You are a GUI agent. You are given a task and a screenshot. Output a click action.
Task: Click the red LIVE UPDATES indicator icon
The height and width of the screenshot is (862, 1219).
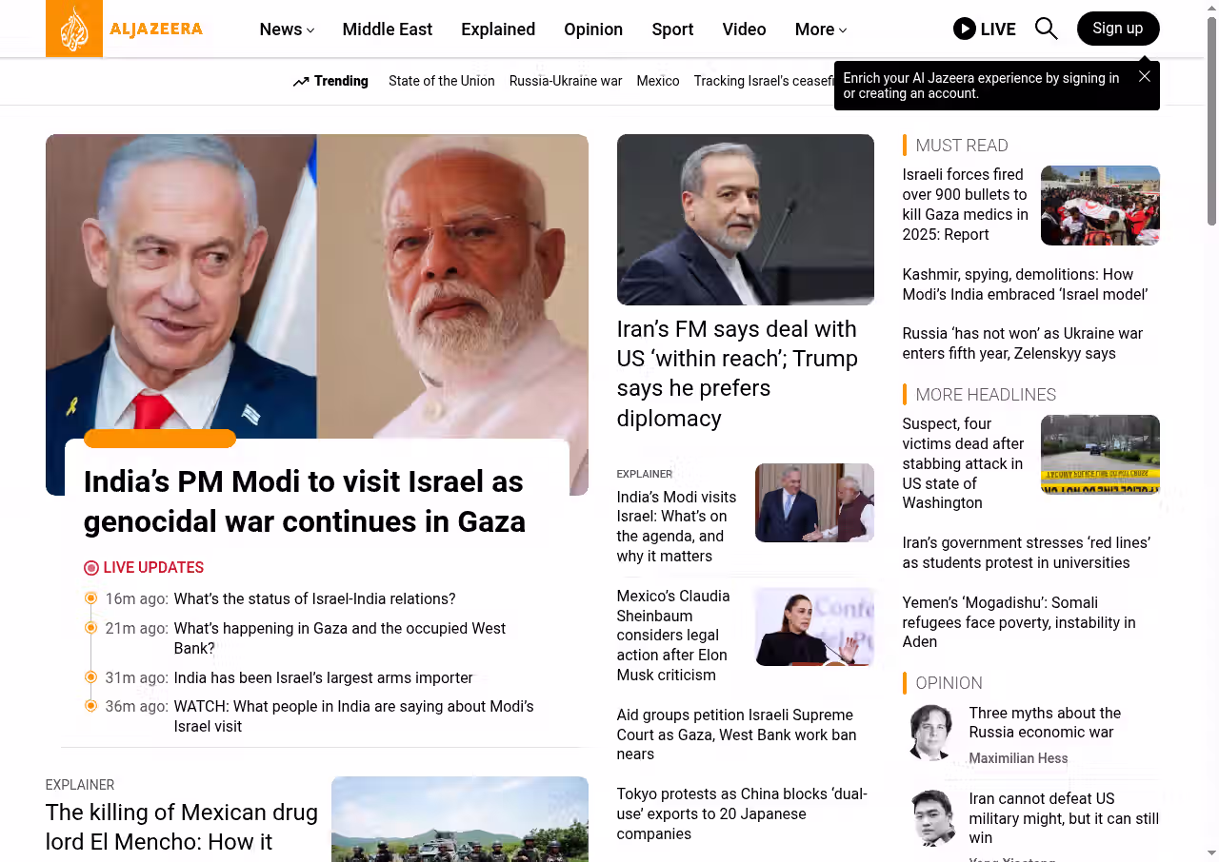pyautogui.click(x=91, y=568)
